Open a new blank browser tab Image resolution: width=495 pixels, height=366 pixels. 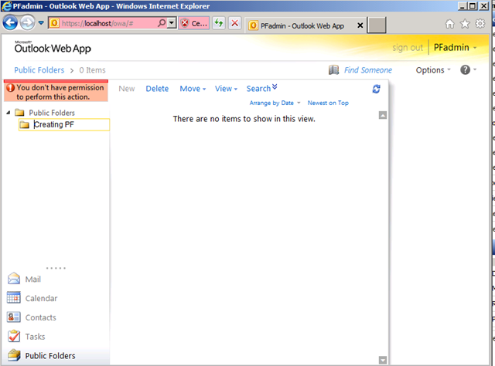click(377, 25)
